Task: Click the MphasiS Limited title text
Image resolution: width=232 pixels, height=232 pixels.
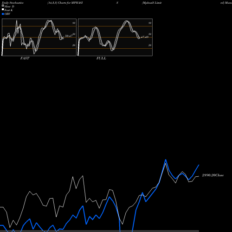Action: pyautogui.click(x=152, y=3)
